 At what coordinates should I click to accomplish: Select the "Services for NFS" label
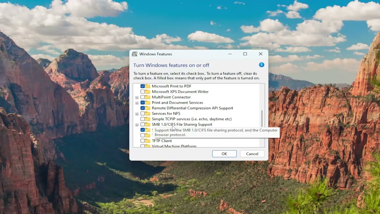tap(166, 114)
